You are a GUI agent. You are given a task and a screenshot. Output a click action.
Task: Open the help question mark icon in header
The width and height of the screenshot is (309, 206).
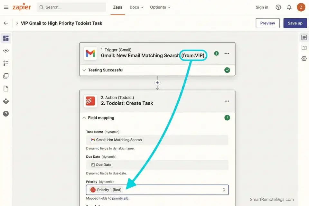(x=278, y=7)
